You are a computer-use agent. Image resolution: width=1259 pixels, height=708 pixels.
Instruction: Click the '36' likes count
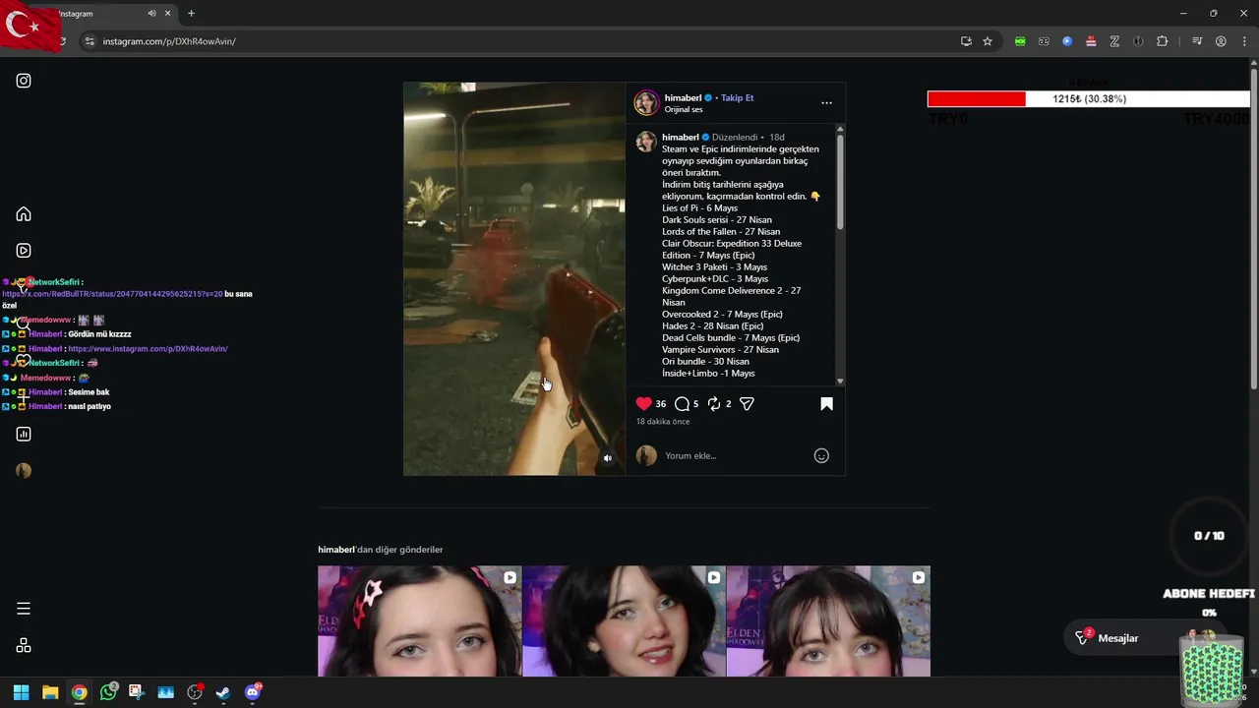pyautogui.click(x=660, y=404)
